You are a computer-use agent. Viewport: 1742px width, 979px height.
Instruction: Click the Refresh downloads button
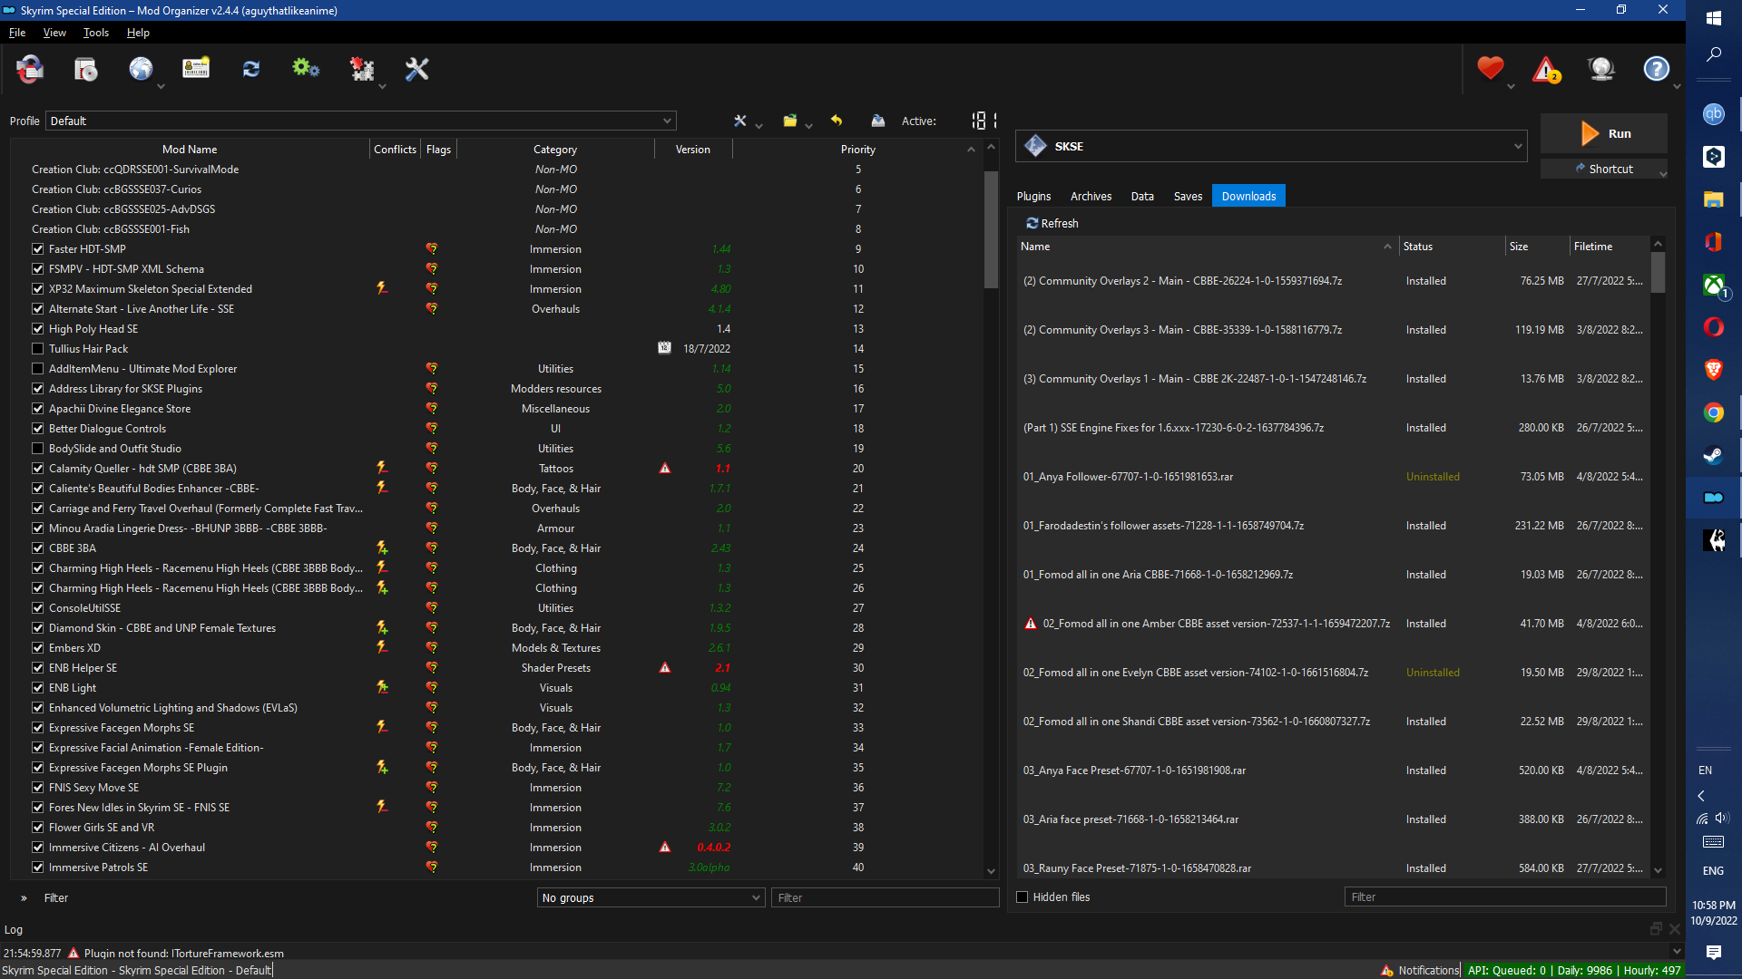[1052, 223]
